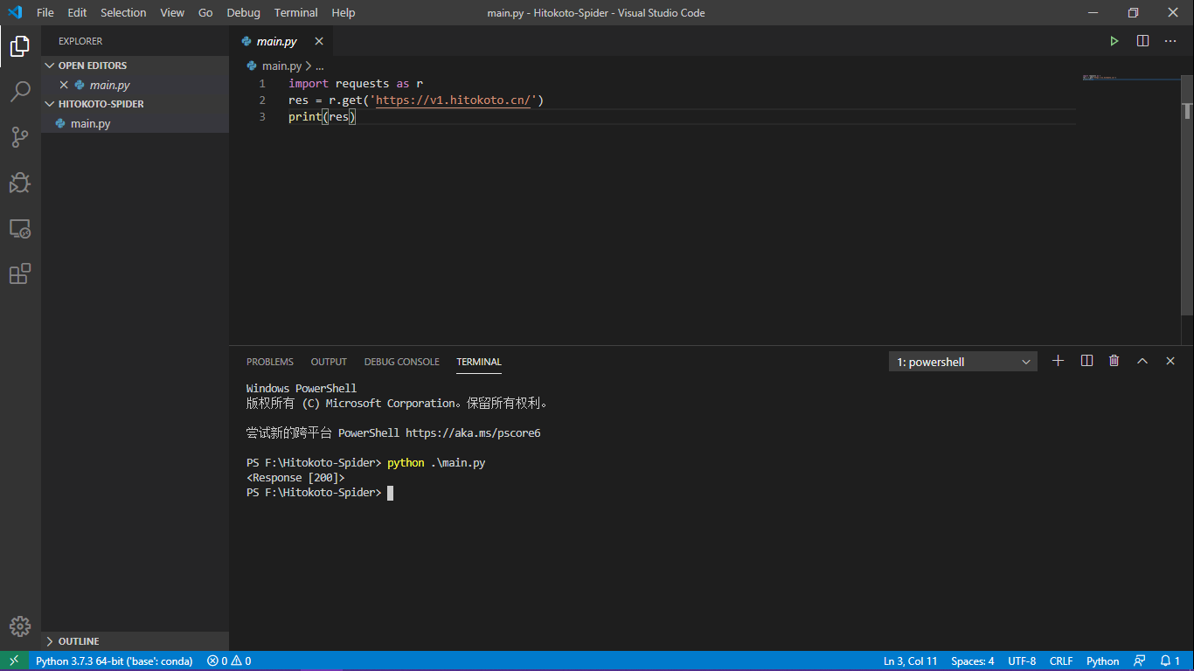
Task: Add a new terminal with plus icon
Action: coord(1058,361)
